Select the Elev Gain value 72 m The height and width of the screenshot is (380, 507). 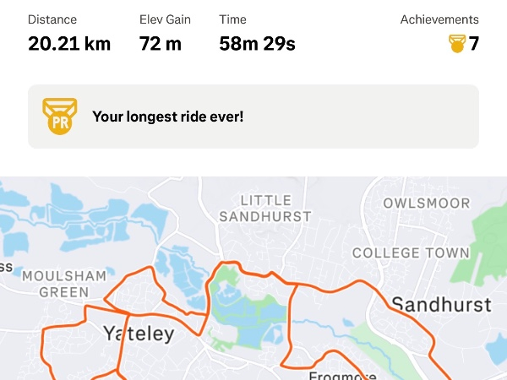coord(161,43)
